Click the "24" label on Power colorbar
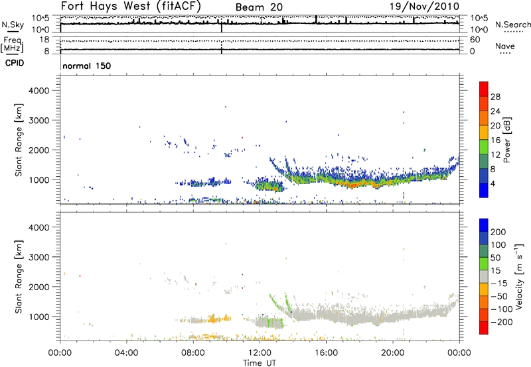The image size is (531, 367). (495, 111)
